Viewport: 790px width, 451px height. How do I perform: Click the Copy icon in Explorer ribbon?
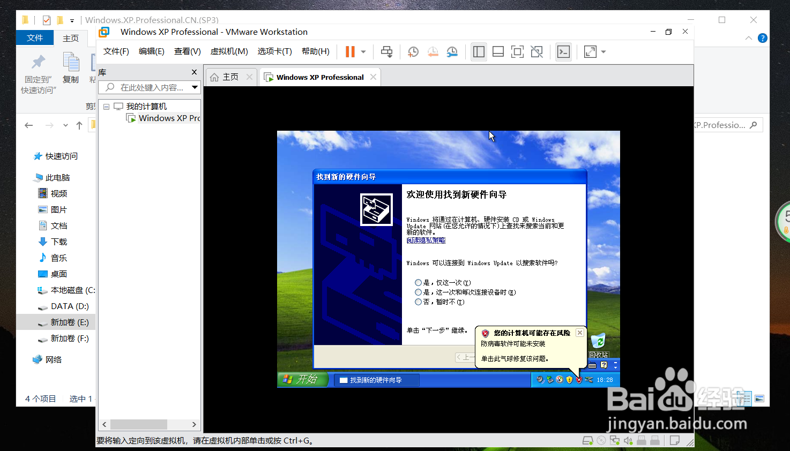click(x=71, y=68)
